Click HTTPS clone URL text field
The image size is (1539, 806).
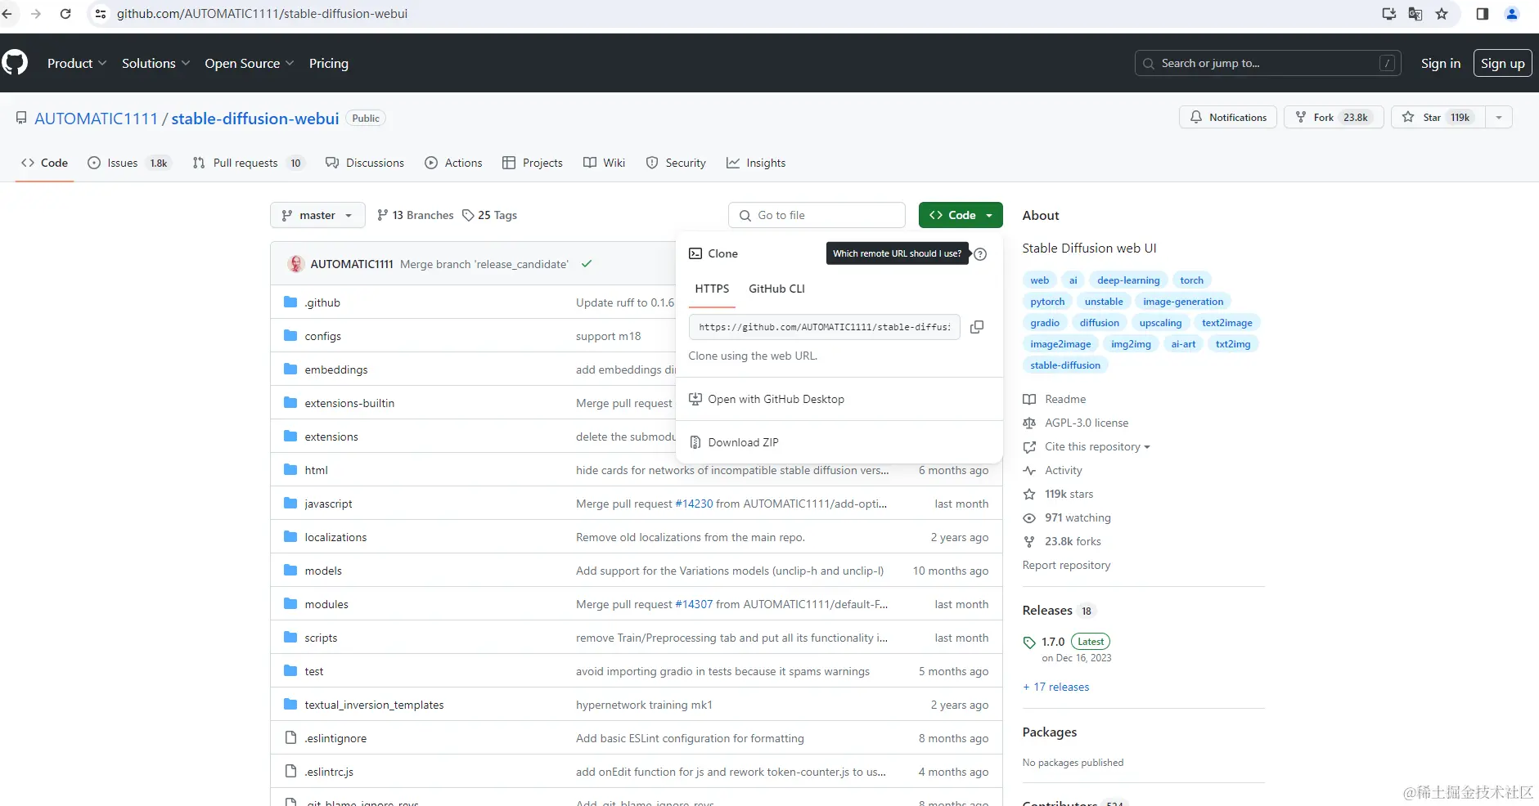point(825,327)
